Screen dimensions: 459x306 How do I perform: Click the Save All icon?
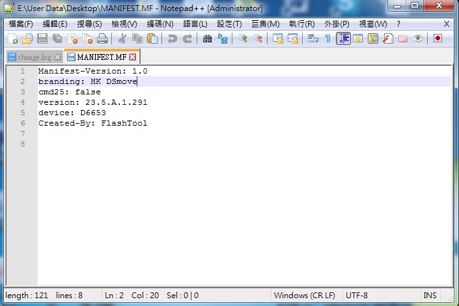pyautogui.click(x=57, y=38)
